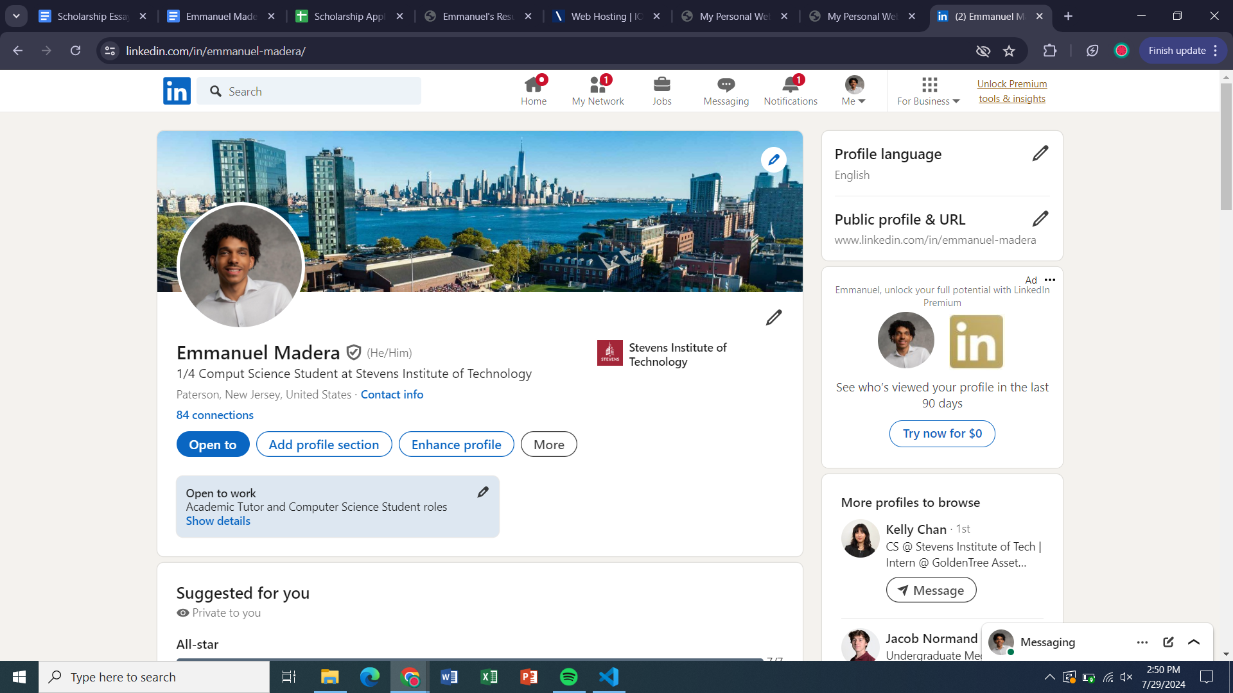The height and width of the screenshot is (693, 1233).
Task: Show details of Open to work
Action: tap(218, 521)
